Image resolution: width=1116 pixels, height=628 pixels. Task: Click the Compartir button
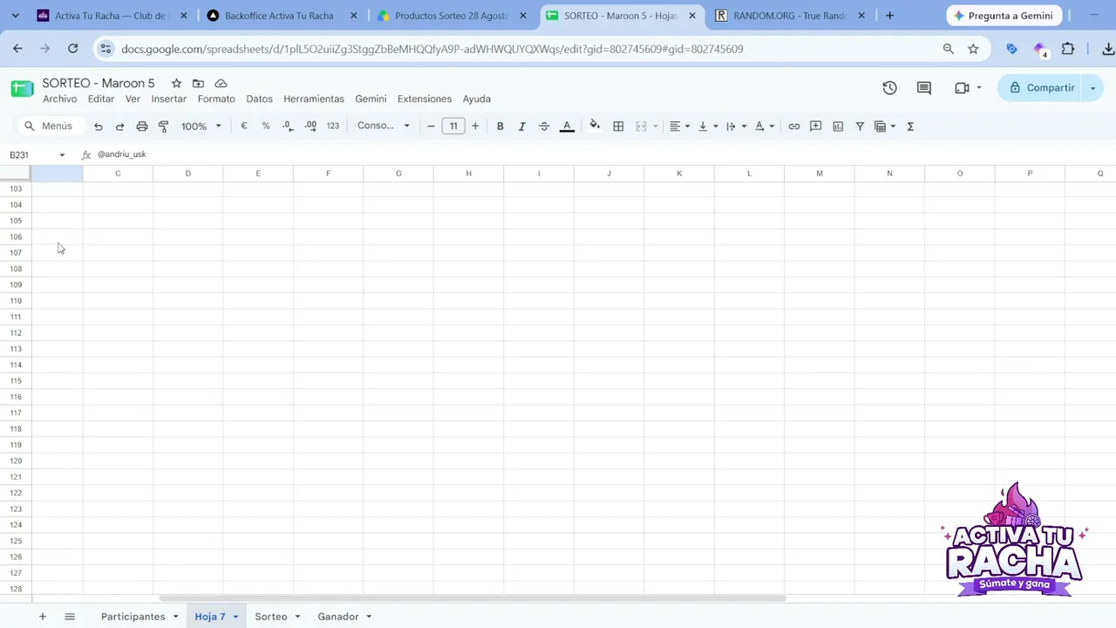click(x=1041, y=88)
